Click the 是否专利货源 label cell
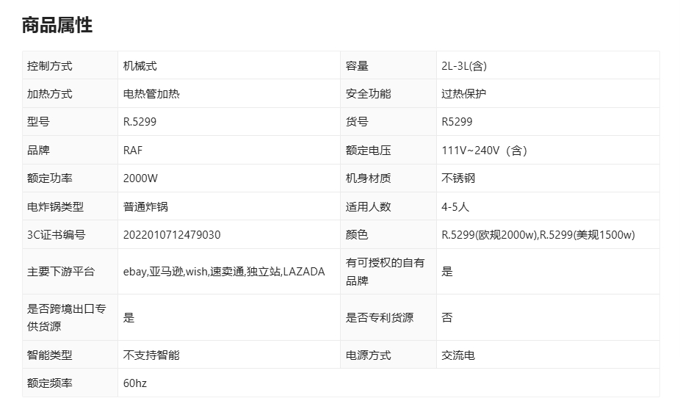The height and width of the screenshot is (412, 680). tap(380, 318)
